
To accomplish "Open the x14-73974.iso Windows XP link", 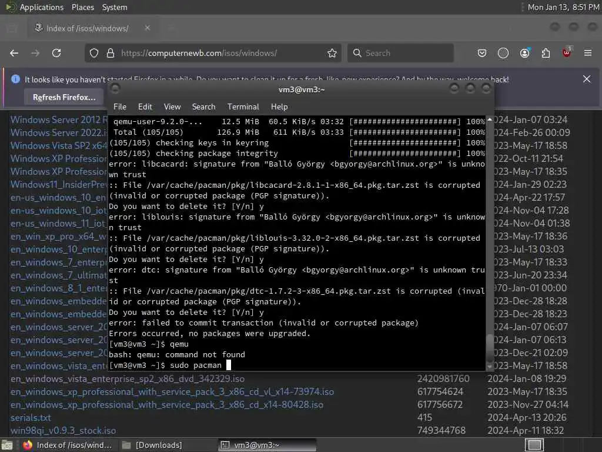I will pos(172,392).
